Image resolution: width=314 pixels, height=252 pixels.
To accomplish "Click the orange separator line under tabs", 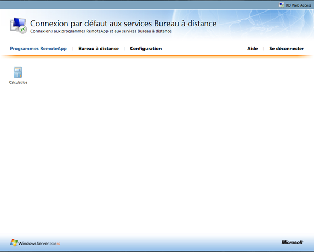I will tap(157, 56).
